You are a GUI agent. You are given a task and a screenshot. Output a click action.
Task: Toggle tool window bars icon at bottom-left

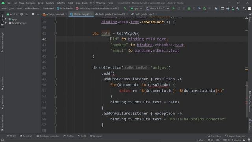coord(2,140)
